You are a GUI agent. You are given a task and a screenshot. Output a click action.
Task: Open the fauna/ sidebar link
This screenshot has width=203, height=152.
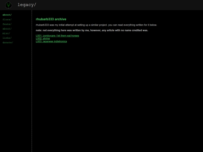click(7, 24)
